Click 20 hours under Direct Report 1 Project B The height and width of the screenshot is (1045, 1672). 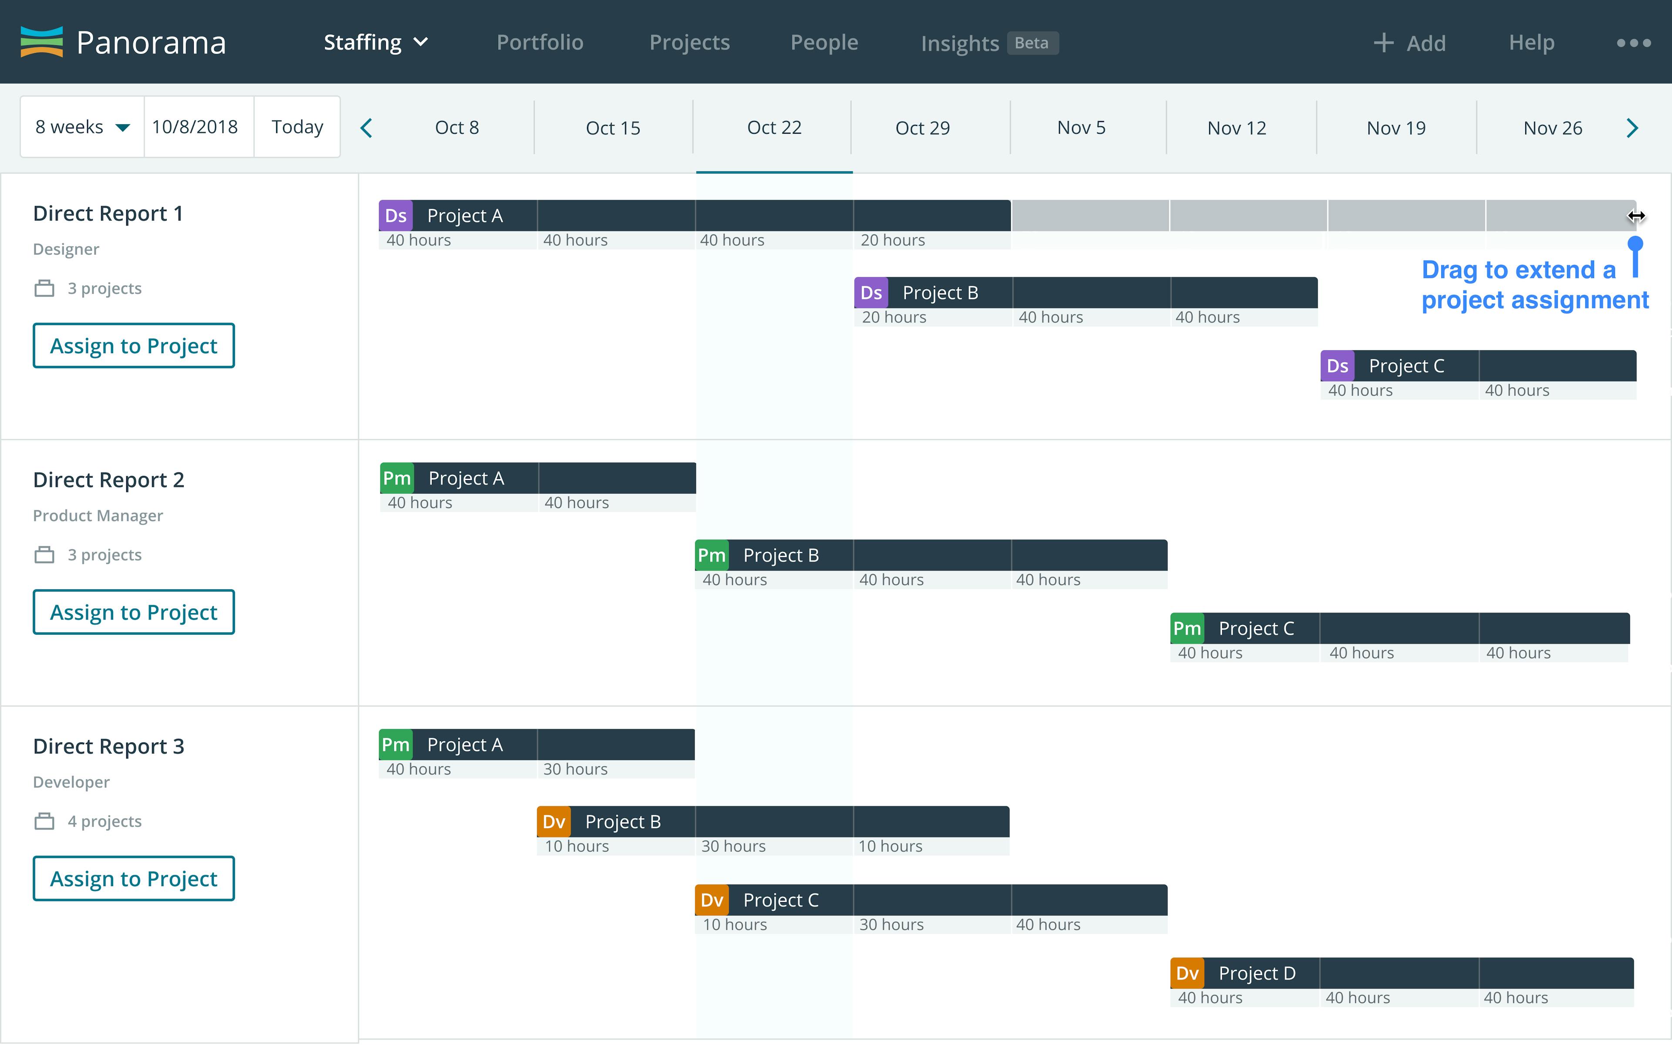coord(894,317)
